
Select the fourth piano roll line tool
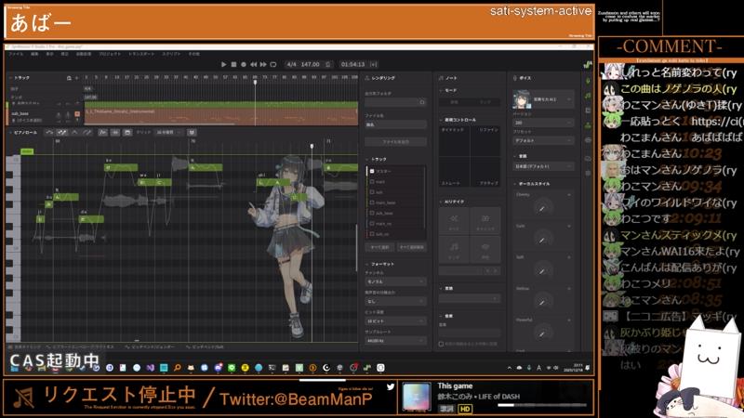[x=86, y=133]
